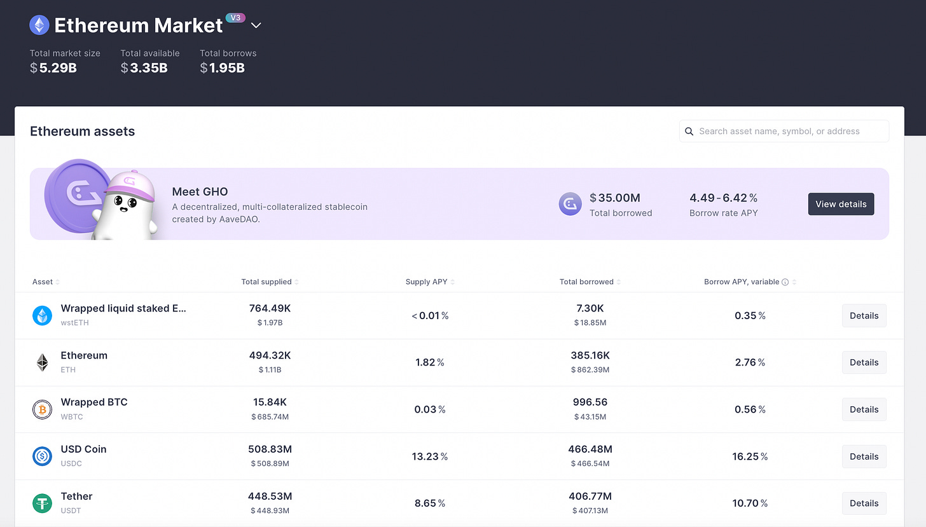Click the magnifier search icon

coord(689,132)
